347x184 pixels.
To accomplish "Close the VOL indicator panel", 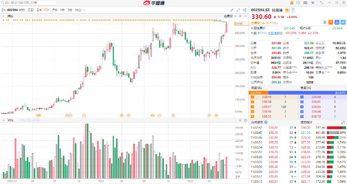I will pyautogui.click(x=240, y=120).
